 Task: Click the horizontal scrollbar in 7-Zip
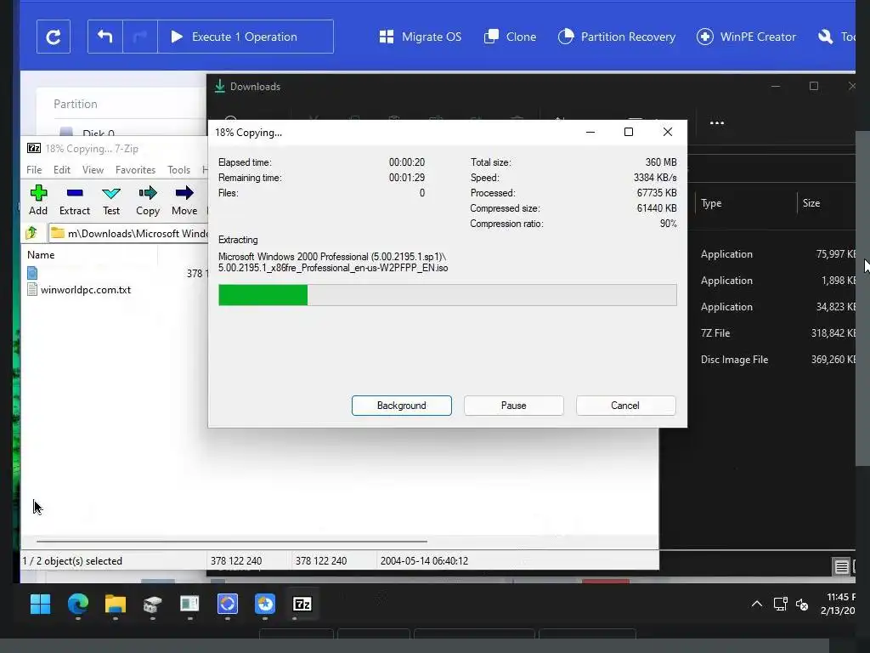point(232,541)
